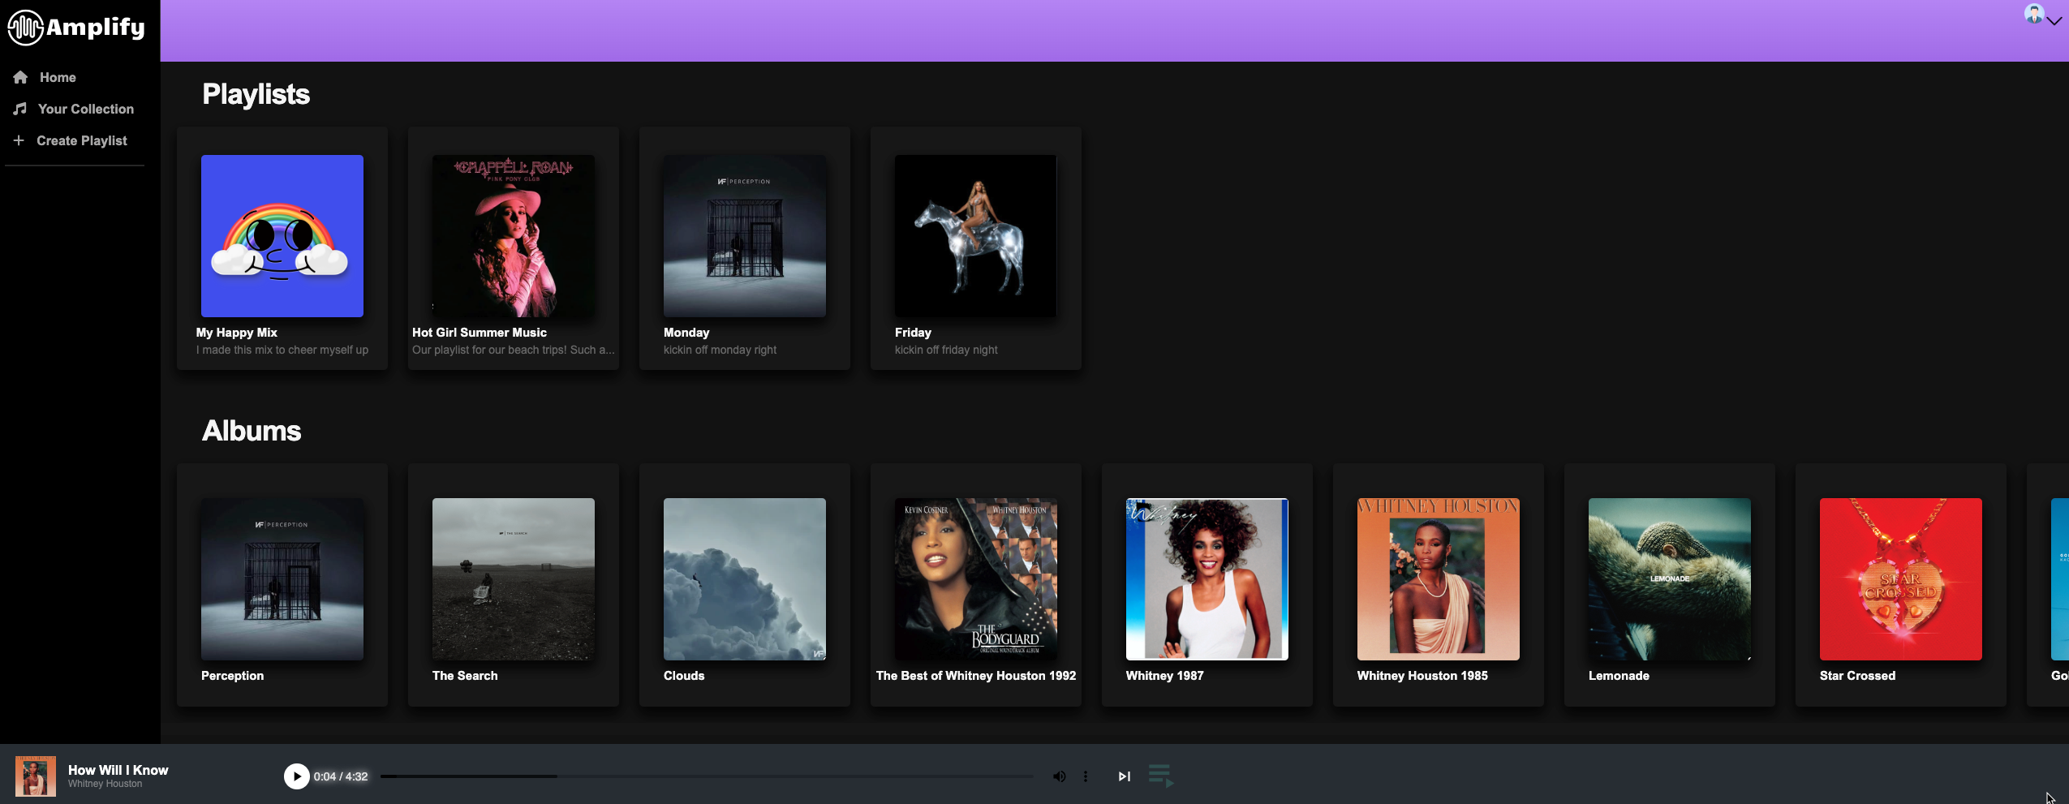Click the Lemonade album thumbnail

[1667, 578]
